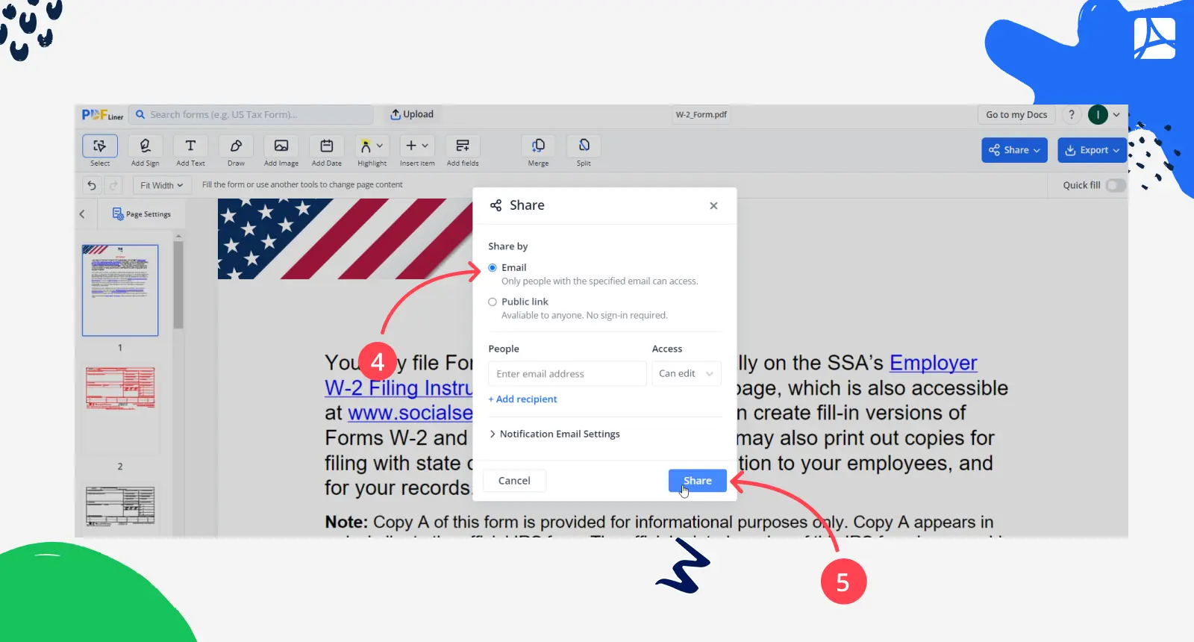1194x642 pixels.
Task: Open the Fit Width zoom dropdown
Action: tap(162, 185)
